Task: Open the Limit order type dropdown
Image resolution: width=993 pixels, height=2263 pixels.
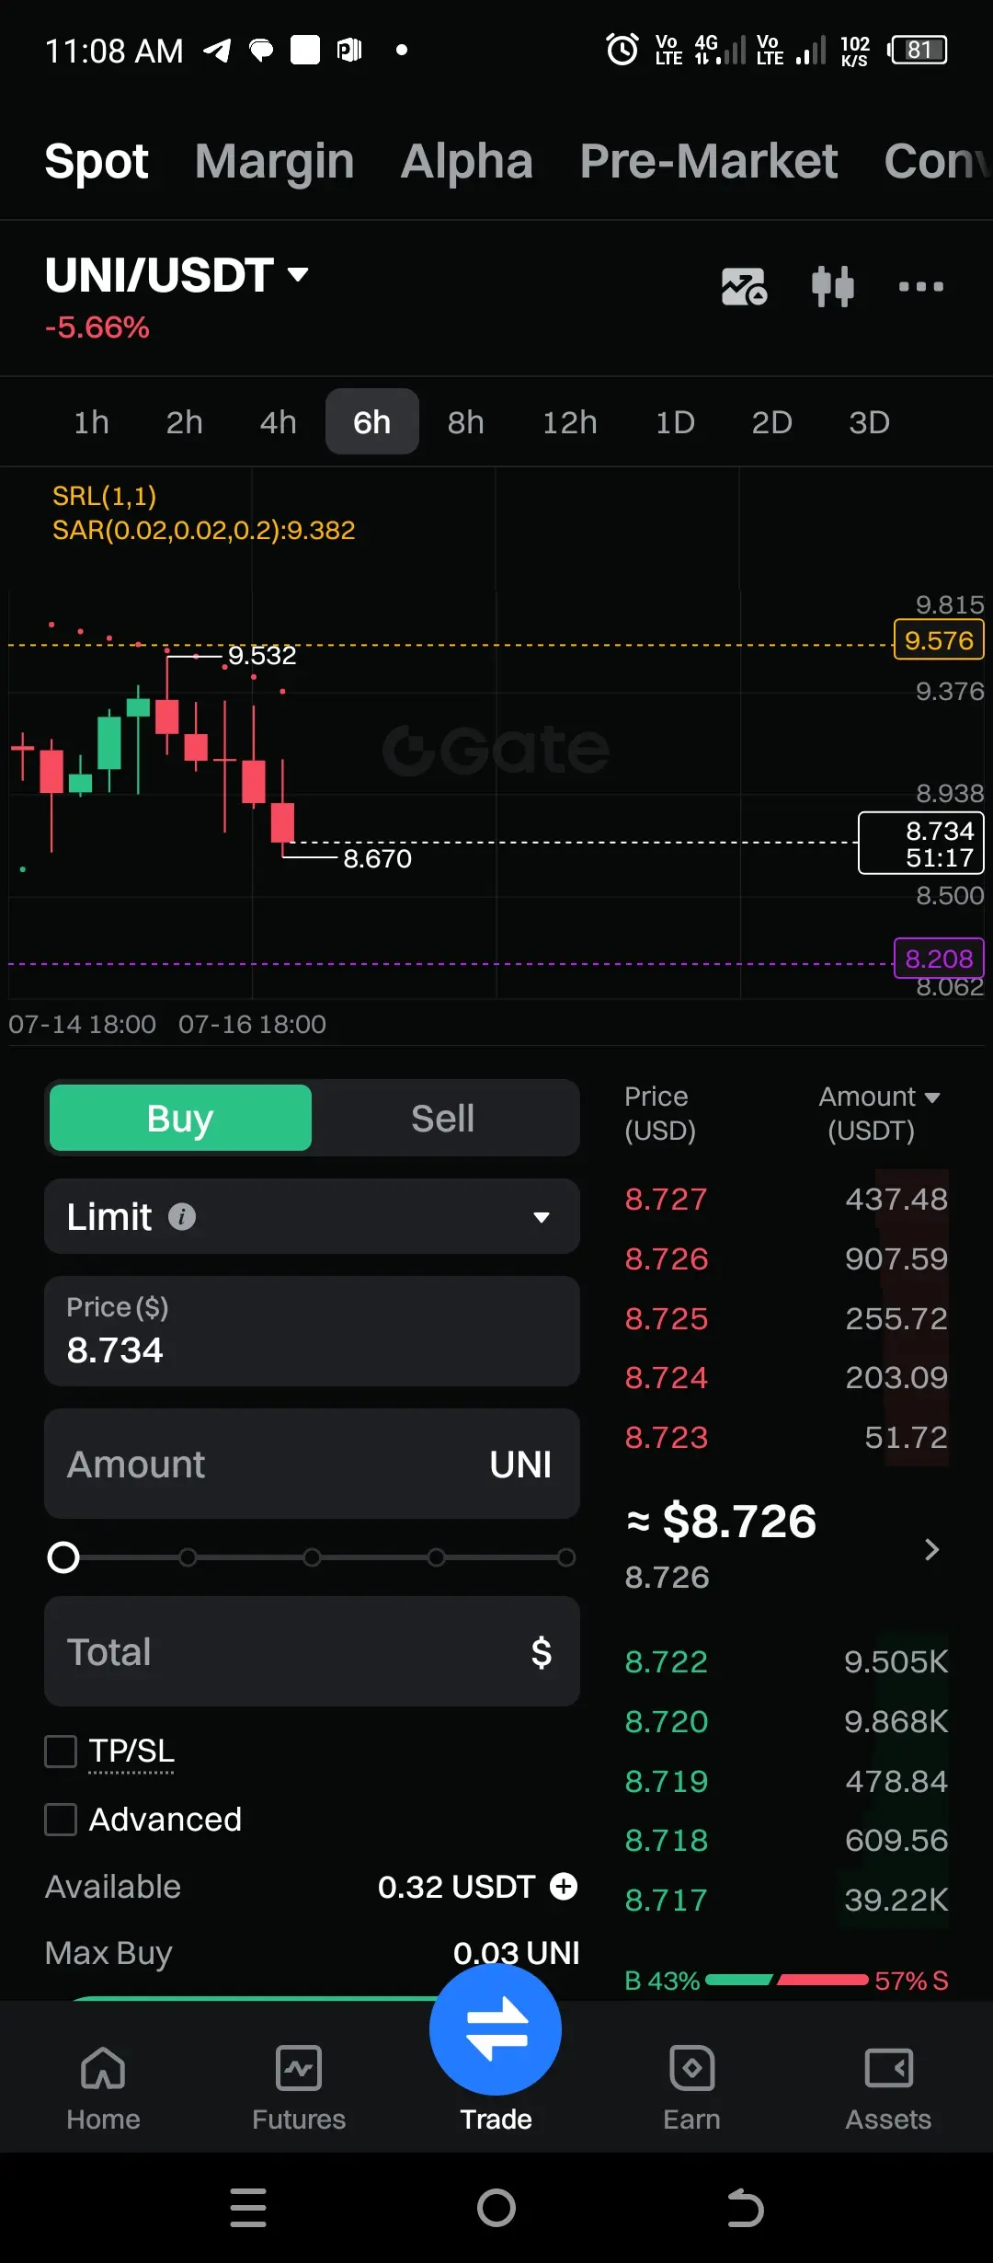Action: [312, 1216]
